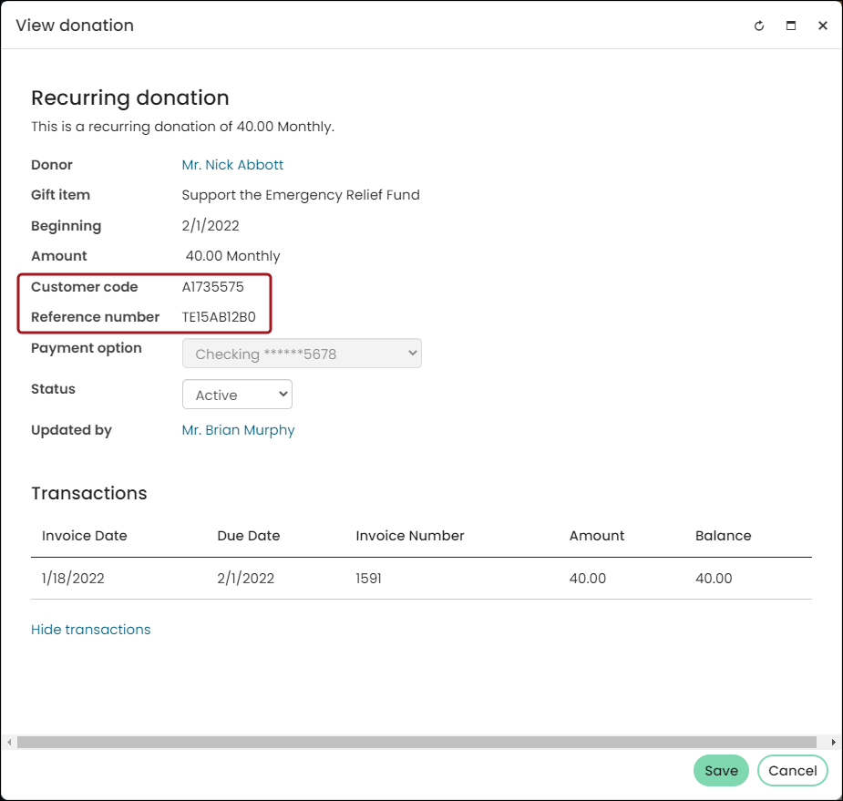The height and width of the screenshot is (801, 843).
Task: Open Mr. Brian Murphy profile link
Action: (x=238, y=430)
